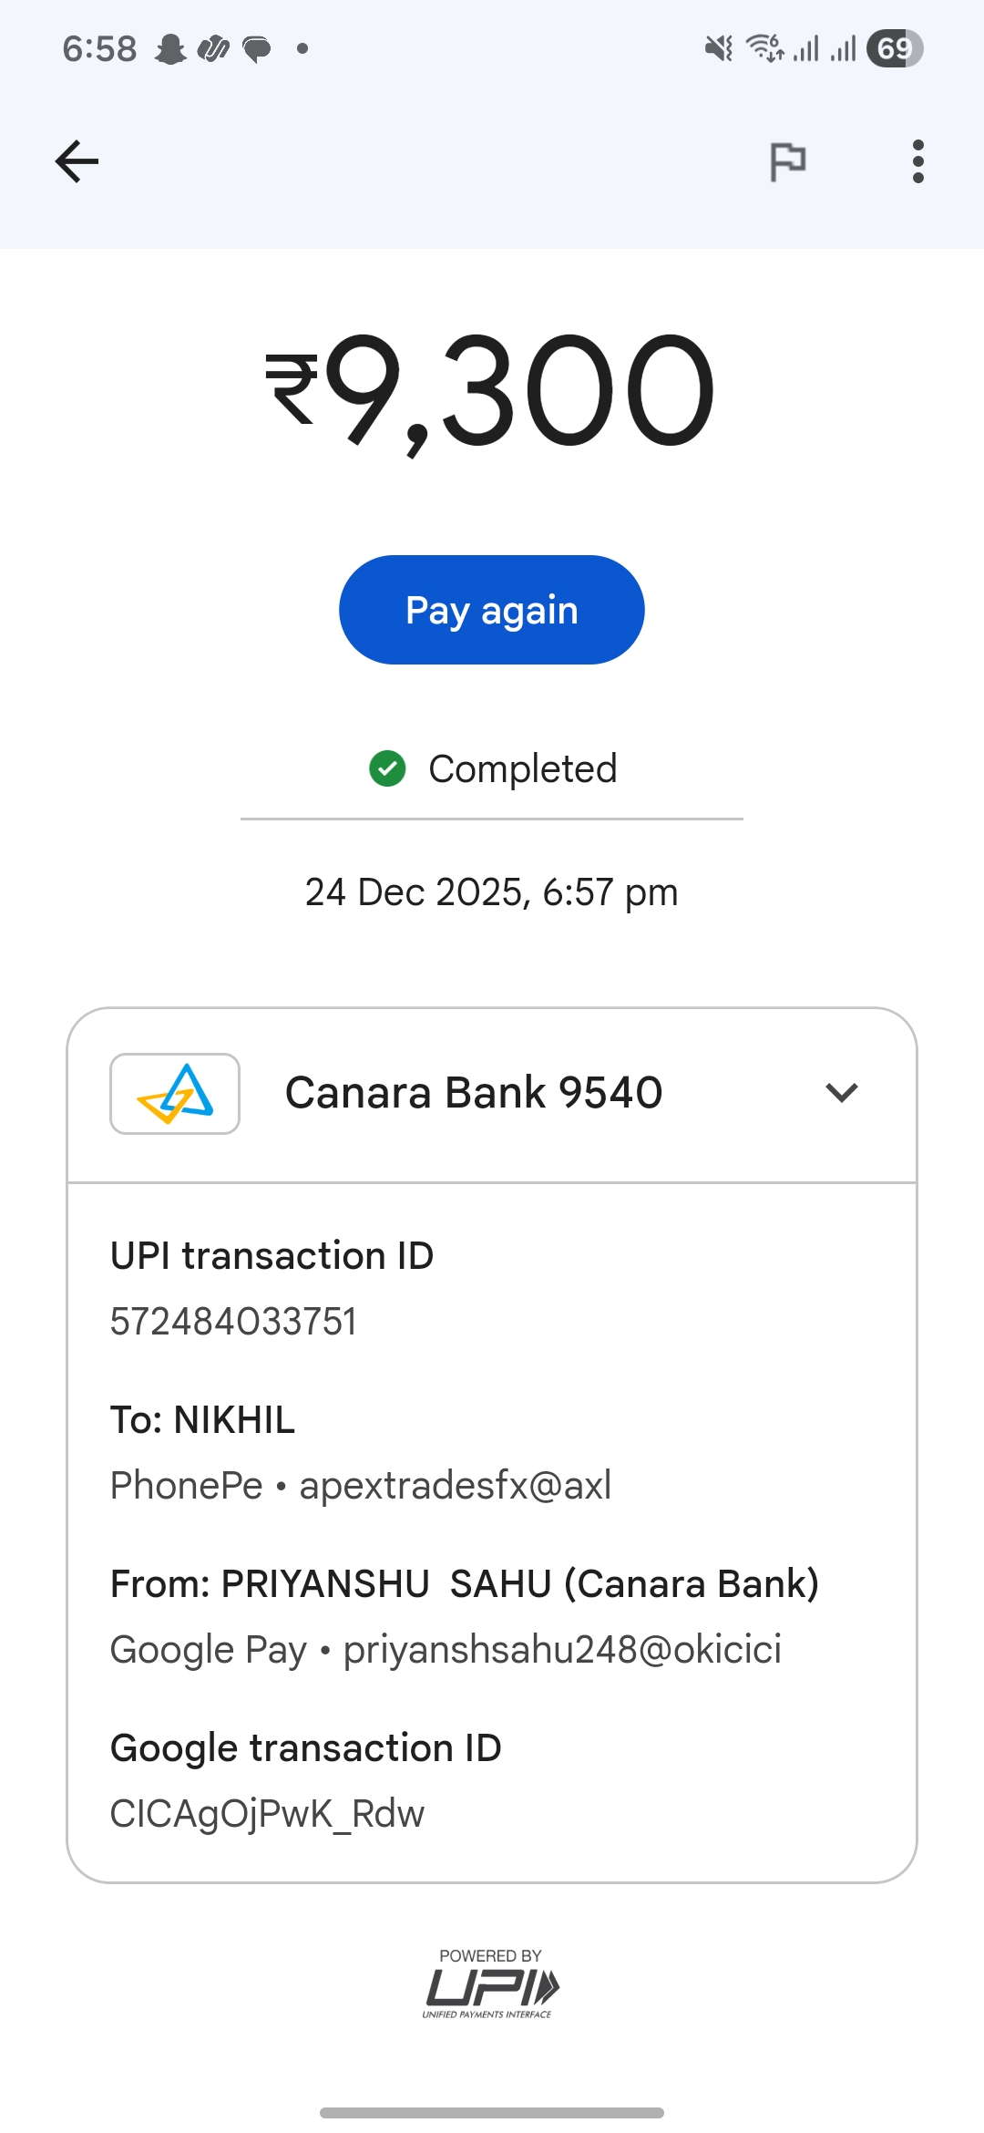984x2133 pixels.
Task: Tap the report flag icon
Action: coord(788,162)
